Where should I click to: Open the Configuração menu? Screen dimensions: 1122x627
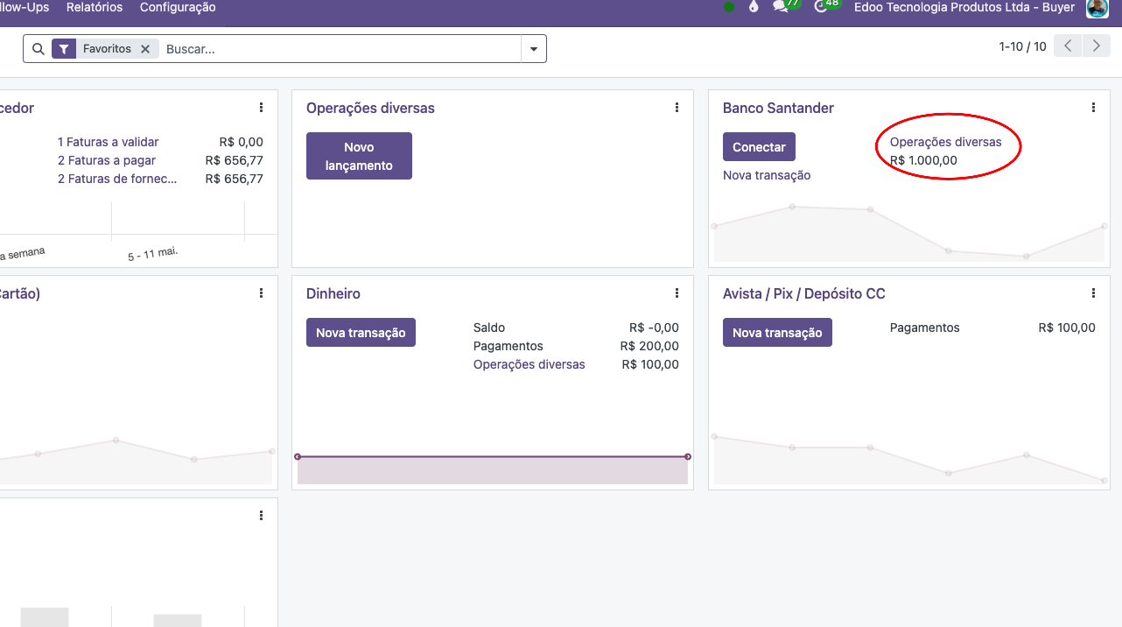click(178, 7)
